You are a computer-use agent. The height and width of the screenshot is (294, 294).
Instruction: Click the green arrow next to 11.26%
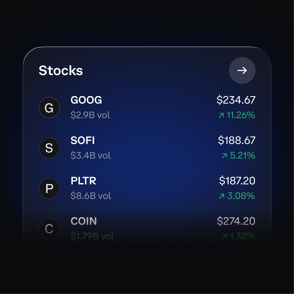pos(221,115)
